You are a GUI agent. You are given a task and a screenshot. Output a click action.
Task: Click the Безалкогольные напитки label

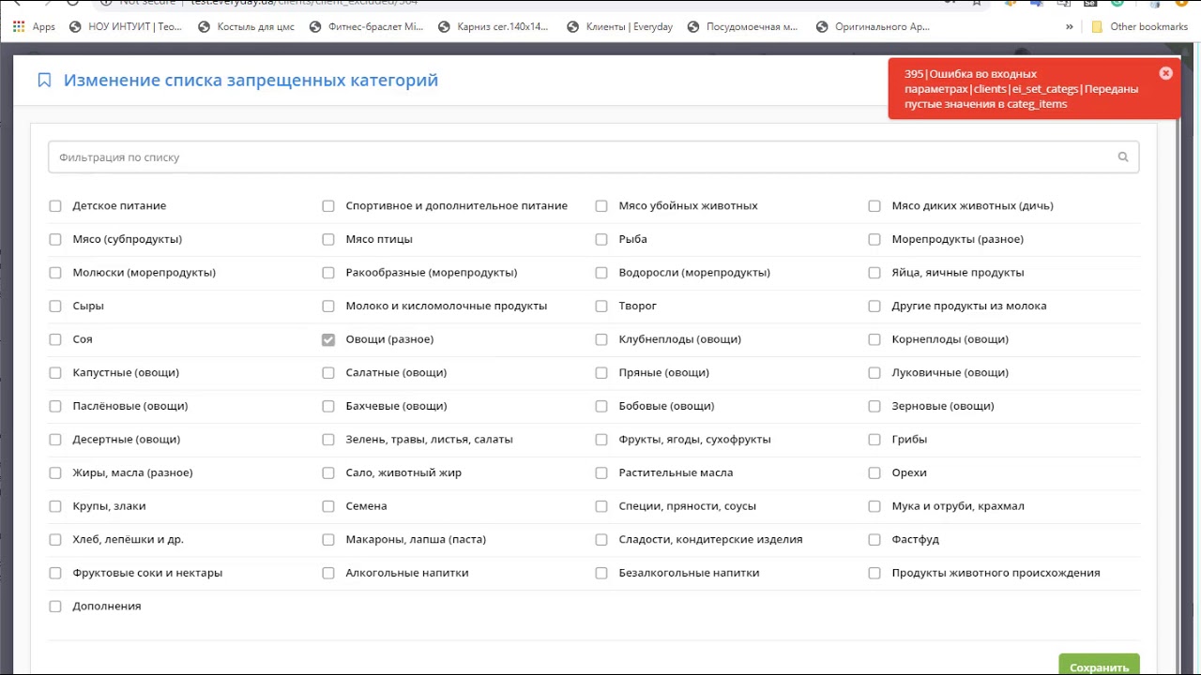(x=689, y=573)
